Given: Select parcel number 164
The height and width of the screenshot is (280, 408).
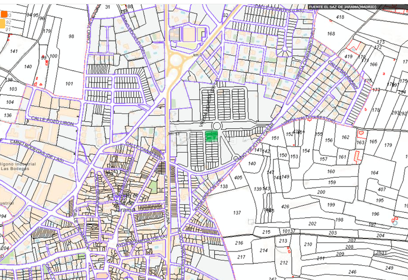Looking at the screenshot, I should [x=374, y=173].
